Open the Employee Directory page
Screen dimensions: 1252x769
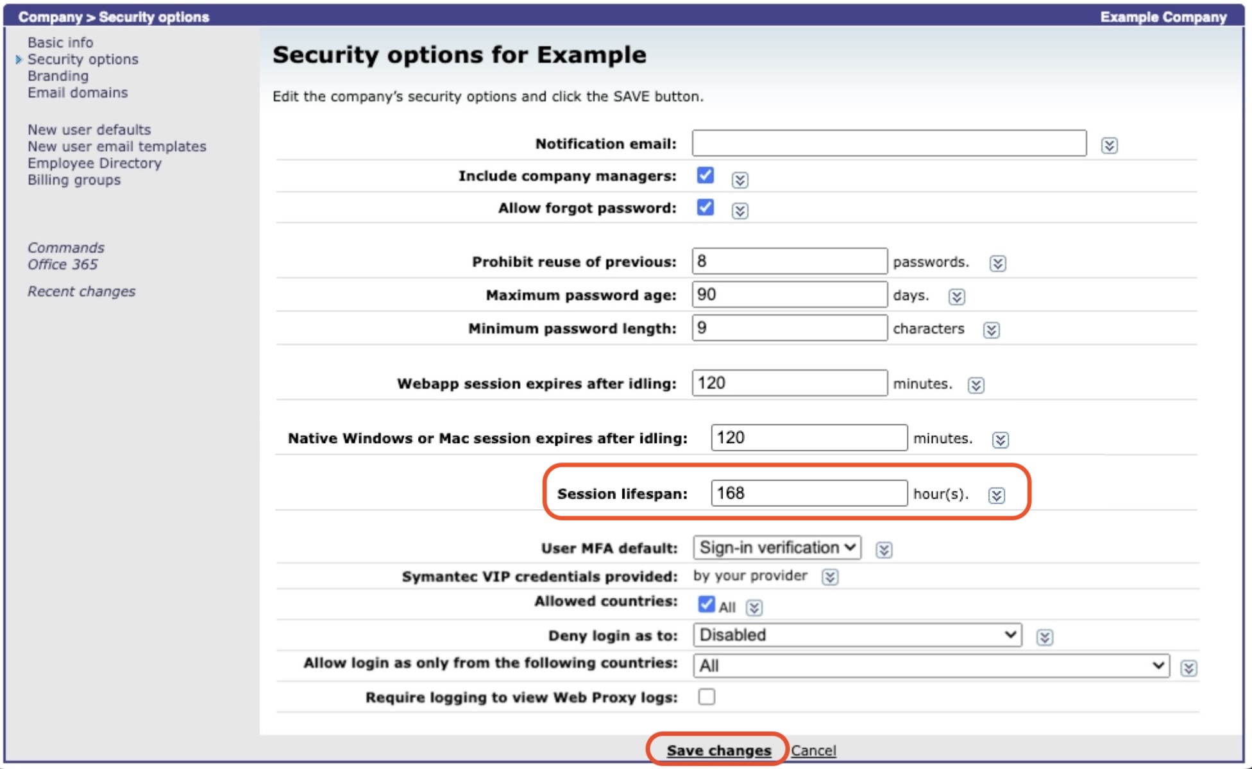point(94,163)
